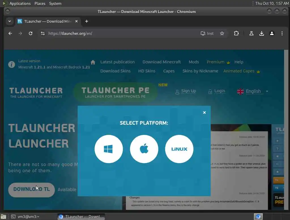Viewport: 290px width, 220px height.
Task: Open the HD Skins page
Action: [x=147, y=71]
